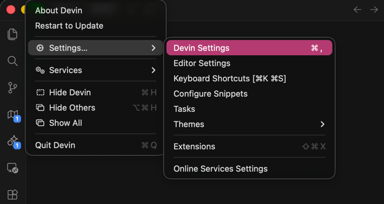The height and width of the screenshot is (204, 384).
Task: Open the map icon with badge
Action: (x=13, y=116)
